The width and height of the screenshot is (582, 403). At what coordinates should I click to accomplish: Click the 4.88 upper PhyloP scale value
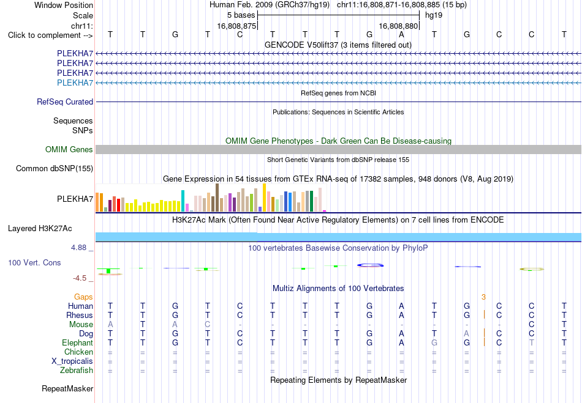(78, 248)
